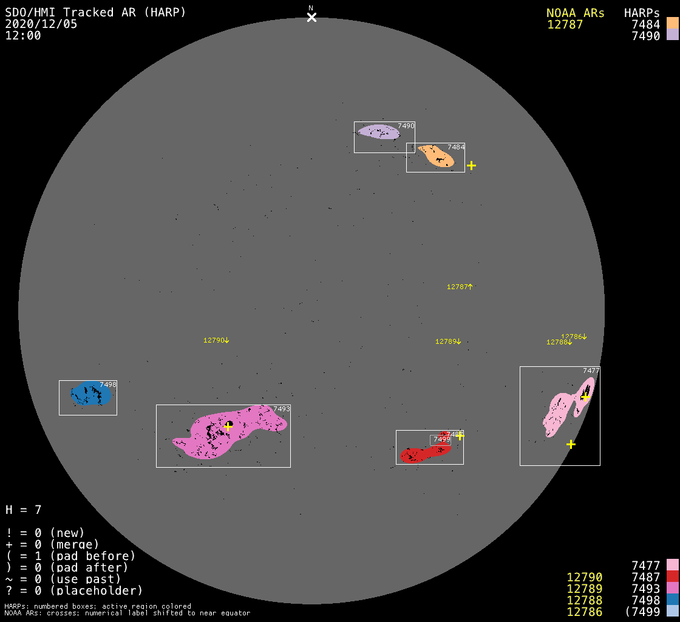Select the lavender active region 7490
The height and width of the screenshot is (622, 680).
point(378,131)
